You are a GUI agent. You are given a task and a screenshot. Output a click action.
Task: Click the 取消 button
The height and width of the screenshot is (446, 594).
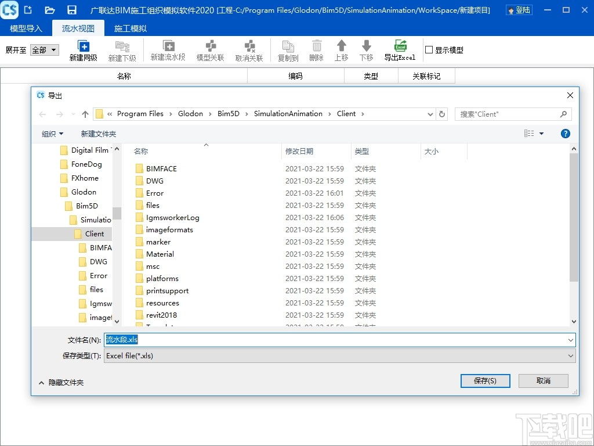click(x=543, y=380)
